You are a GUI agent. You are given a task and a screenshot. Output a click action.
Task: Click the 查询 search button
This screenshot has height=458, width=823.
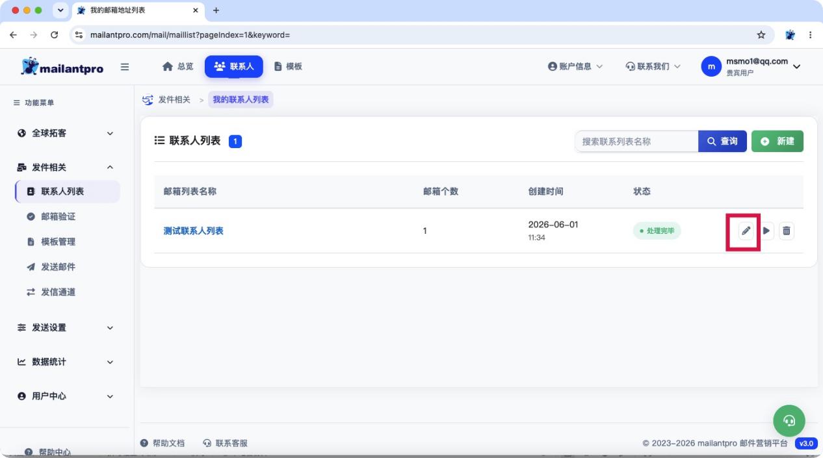pos(722,141)
